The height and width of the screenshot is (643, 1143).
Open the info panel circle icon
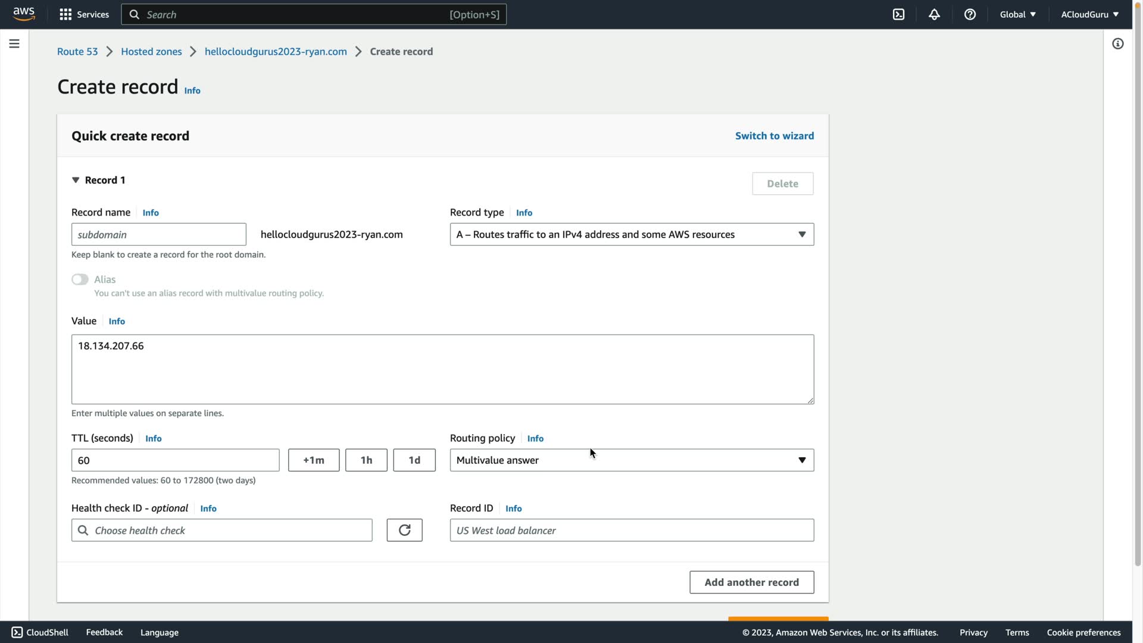click(x=1117, y=43)
